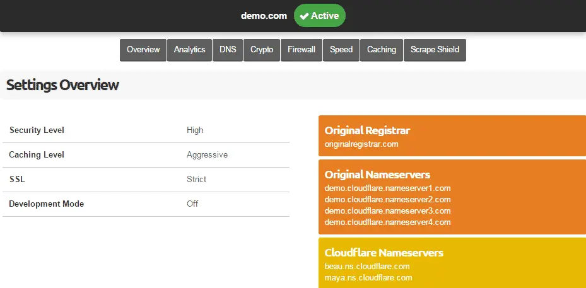Open the DNS tab
The height and width of the screenshot is (288, 586).
pos(228,50)
